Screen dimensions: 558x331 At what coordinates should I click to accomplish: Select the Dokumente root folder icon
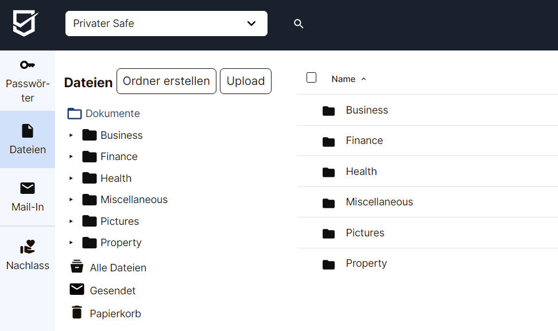tap(75, 114)
